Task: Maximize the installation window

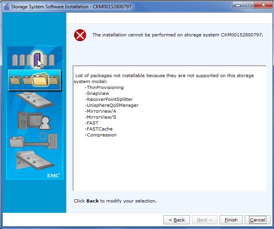Action: 249,5
